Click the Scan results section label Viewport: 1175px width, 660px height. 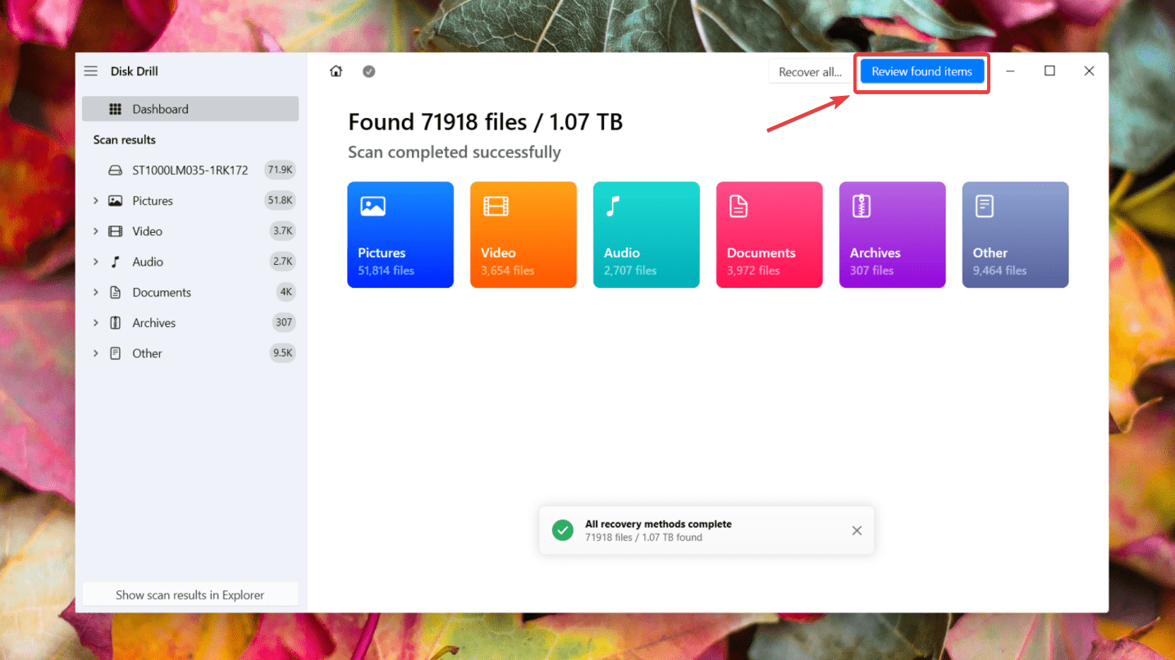tap(124, 139)
